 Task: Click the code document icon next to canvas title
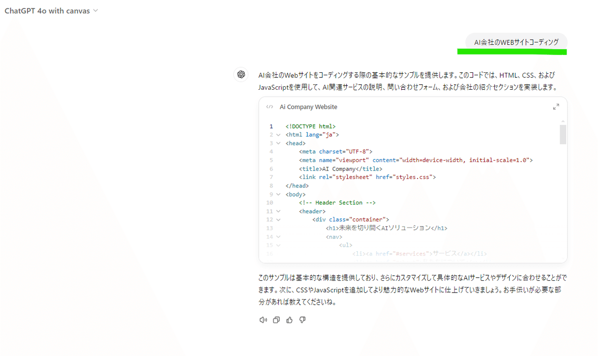[x=270, y=107]
